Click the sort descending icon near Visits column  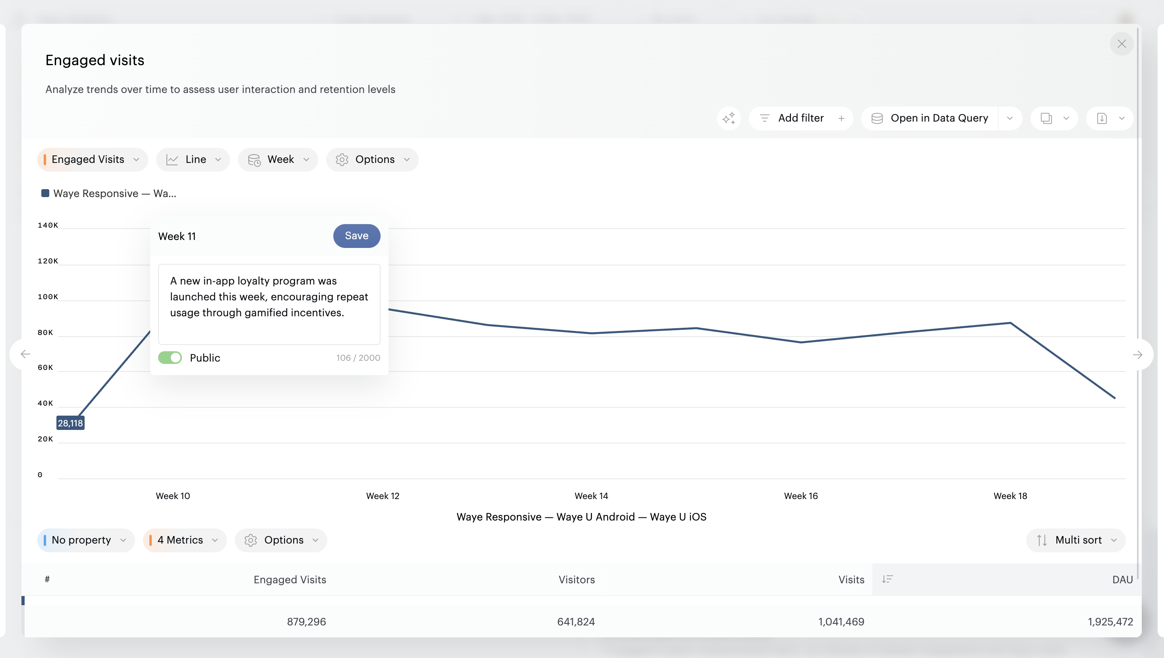click(x=887, y=579)
